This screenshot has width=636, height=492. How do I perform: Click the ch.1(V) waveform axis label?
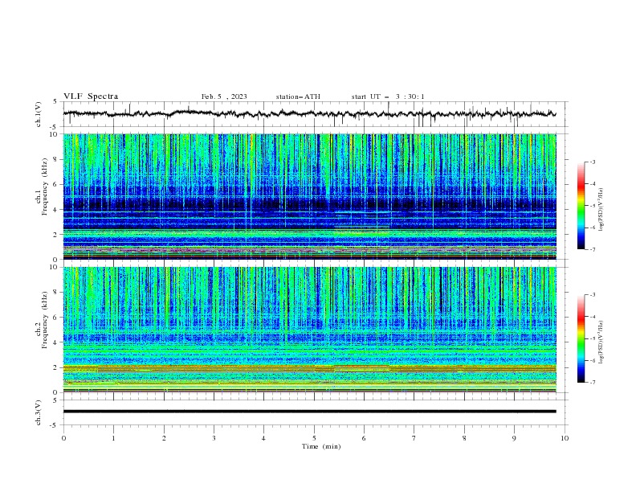39,114
